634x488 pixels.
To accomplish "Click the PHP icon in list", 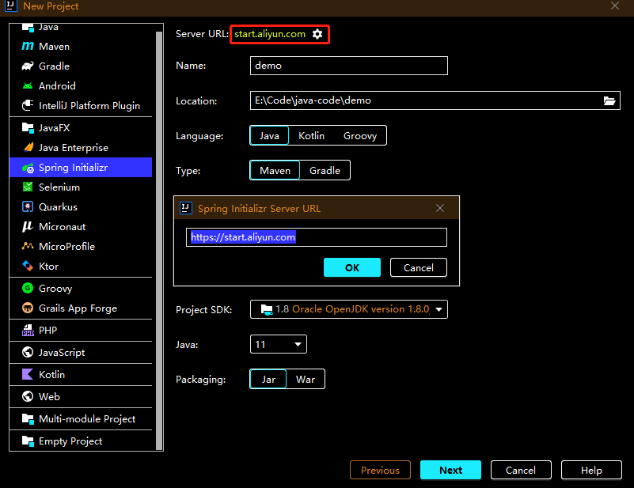I will coord(28,330).
